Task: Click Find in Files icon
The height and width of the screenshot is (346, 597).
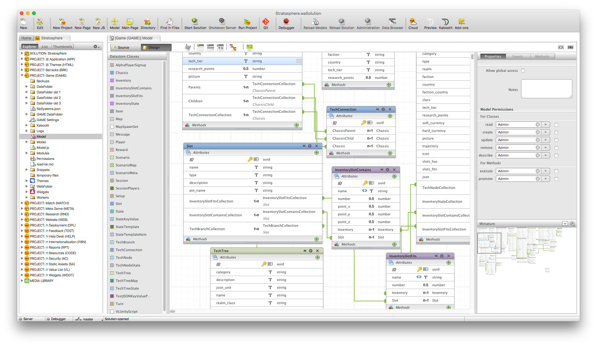Action: tap(169, 22)
